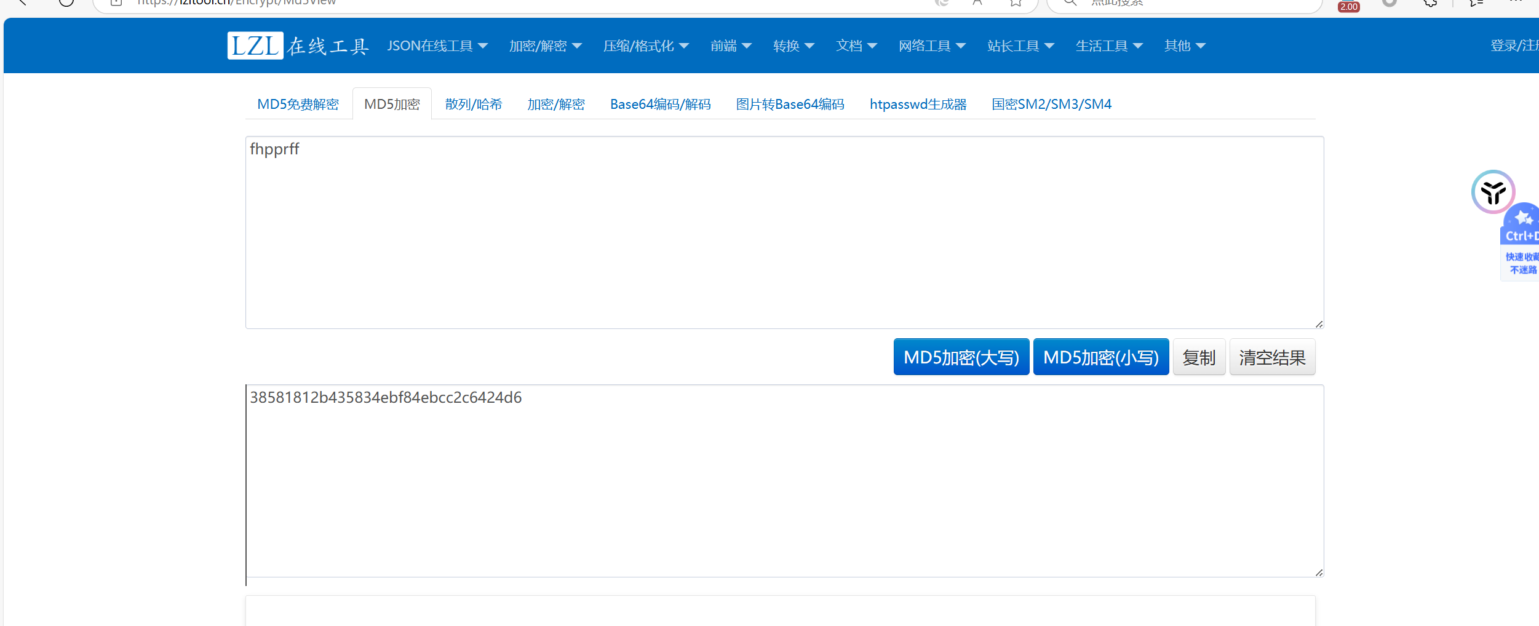Open the 登录/注册 link

coord(1514,46)
